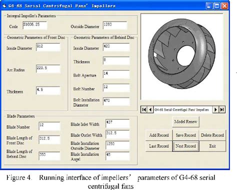The image size is (237, 190).
Task: Click the Model Renew button
Action: (x=185, y=122)
